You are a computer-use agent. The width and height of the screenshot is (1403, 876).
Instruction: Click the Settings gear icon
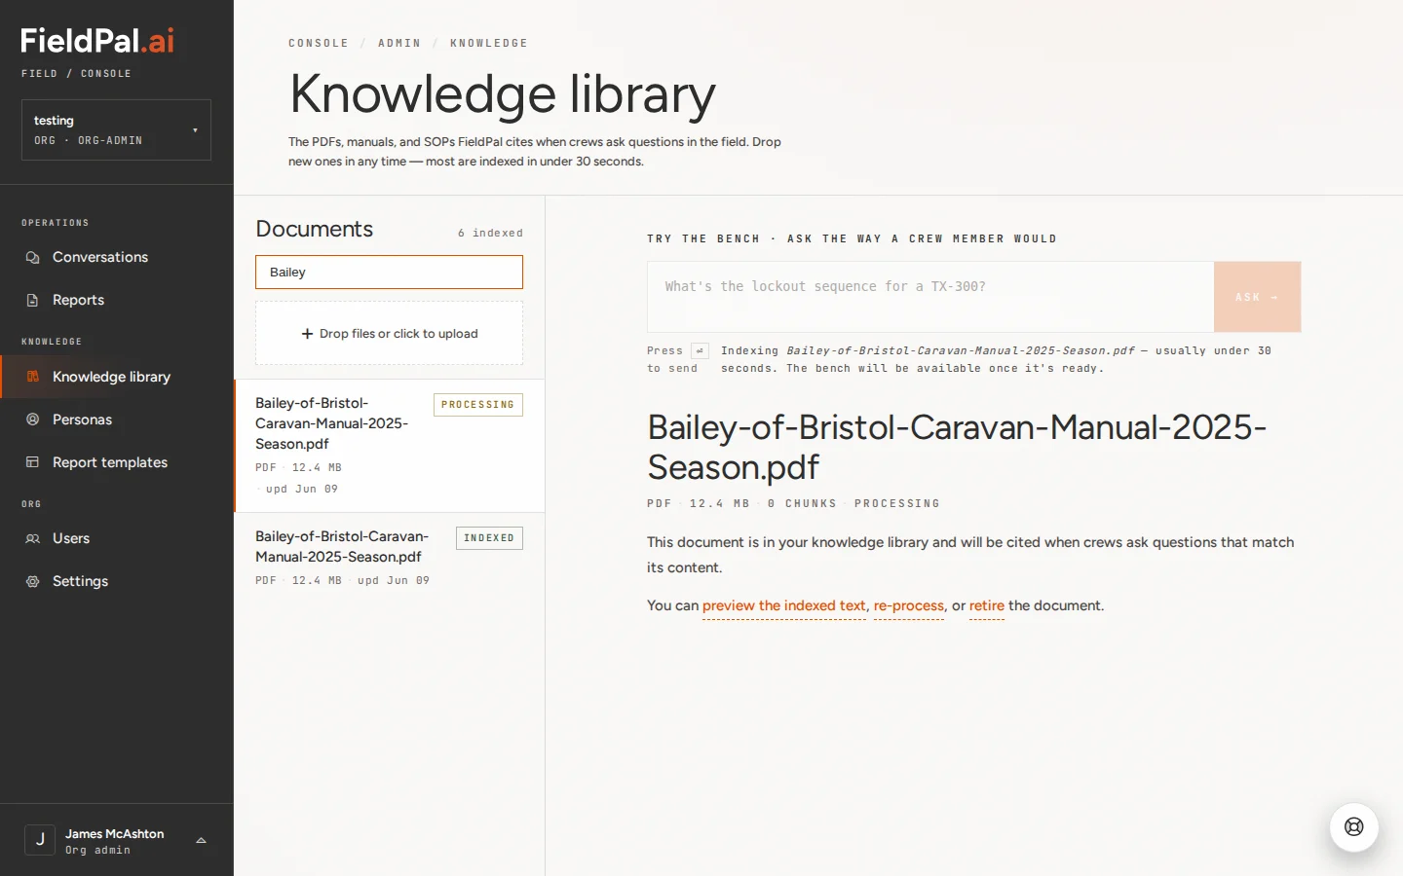point(32,581)
